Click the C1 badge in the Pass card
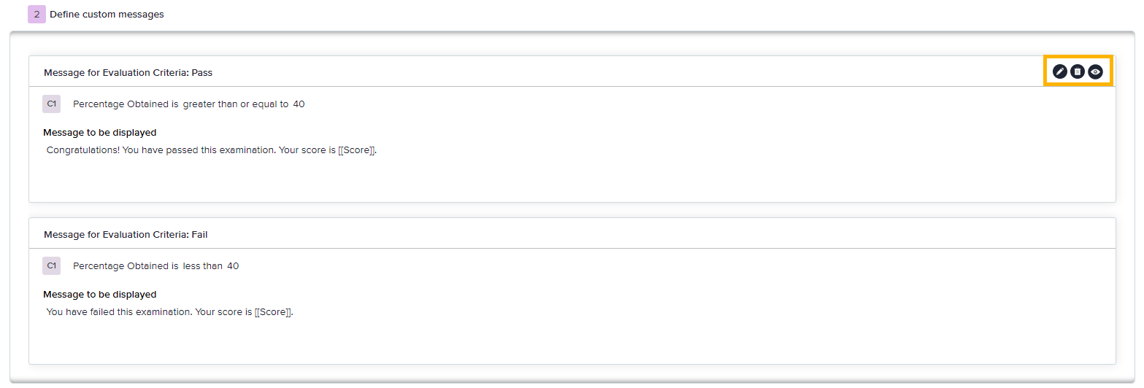 pyautogui.click(x=52, y=104)
